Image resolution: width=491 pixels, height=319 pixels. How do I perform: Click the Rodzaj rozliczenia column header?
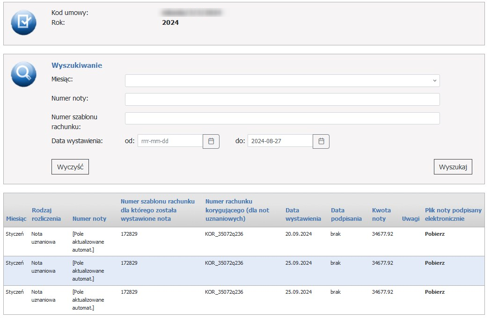point(46,215)
